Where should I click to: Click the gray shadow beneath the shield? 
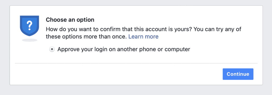29,40
